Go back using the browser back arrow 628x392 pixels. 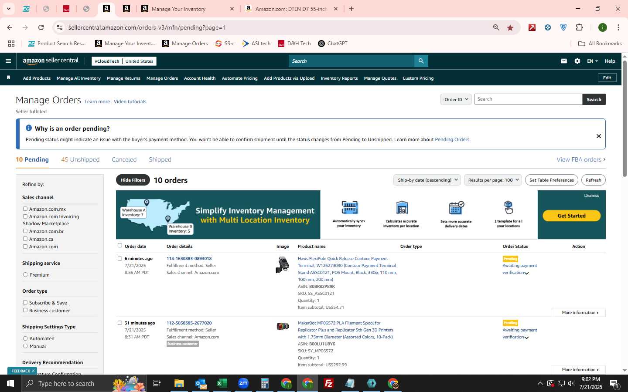10,27
